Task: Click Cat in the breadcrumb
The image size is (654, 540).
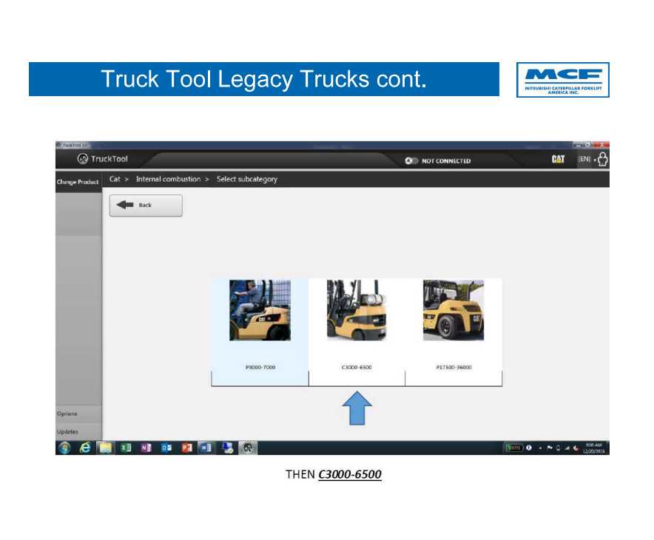Action: coord(115,179)
